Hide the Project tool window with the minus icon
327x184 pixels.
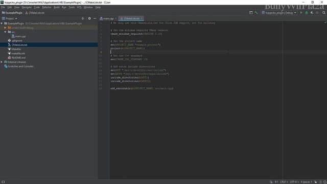coord(95,18)
